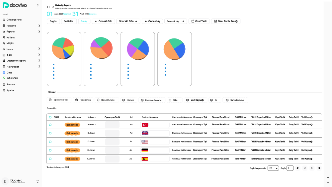Open Gösterge Paneli from the menu

point(14,20)
